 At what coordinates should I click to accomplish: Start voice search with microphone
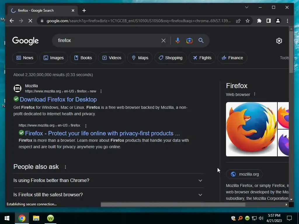pos(178,40)
